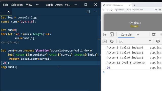Viewport: 162px width, 91px height.
Task: Split the editor to the right
Action: point(88,12)
